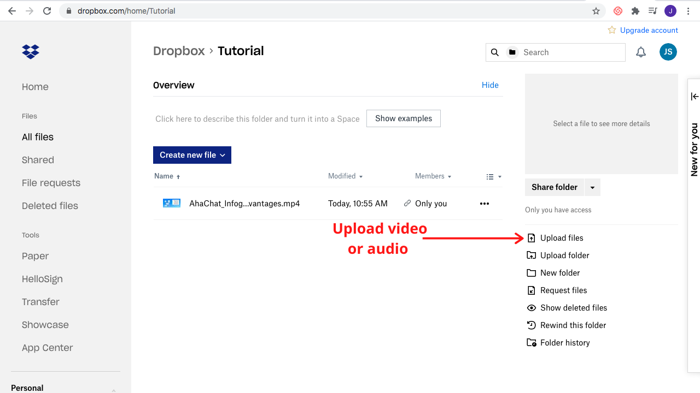
Task: Click the link icon beside Only you
Action: click(407, 204)
